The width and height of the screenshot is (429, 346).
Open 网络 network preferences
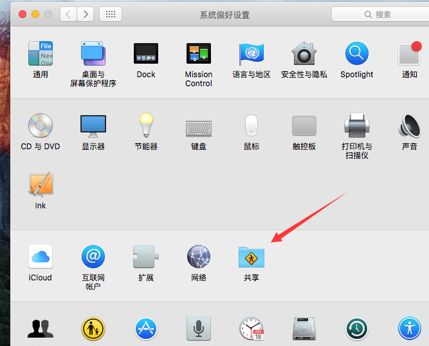coord(199,257)
